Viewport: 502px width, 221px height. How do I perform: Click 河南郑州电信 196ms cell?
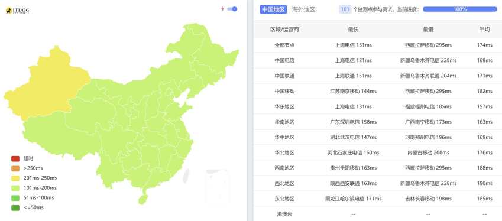(x=428, y=137)
